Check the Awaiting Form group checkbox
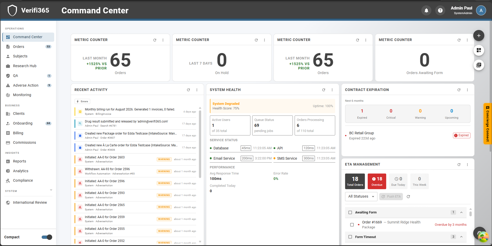This screenshot has width=492, height=246. coord(350,212)
